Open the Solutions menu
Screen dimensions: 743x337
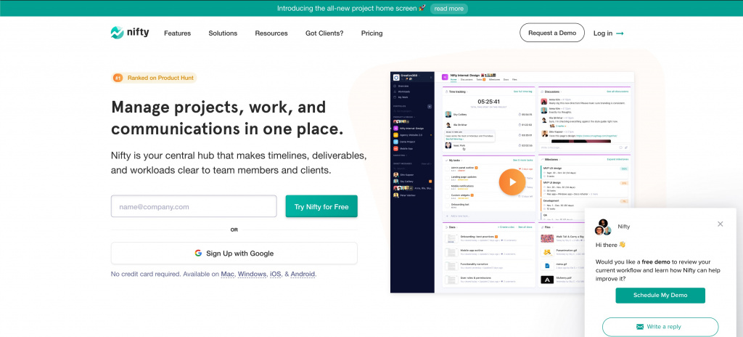pyautogui.click(x=223, y=33)
